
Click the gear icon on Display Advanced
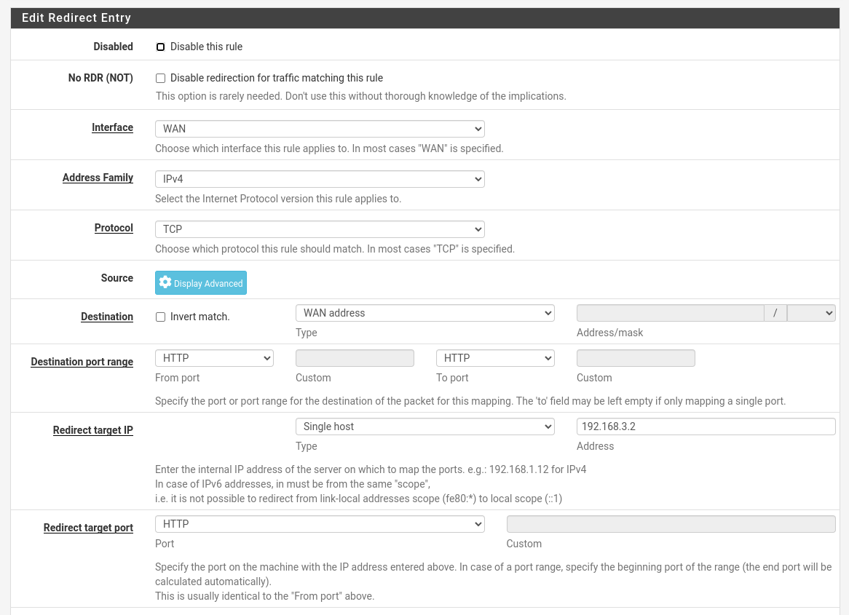click(x=165, y=282)
